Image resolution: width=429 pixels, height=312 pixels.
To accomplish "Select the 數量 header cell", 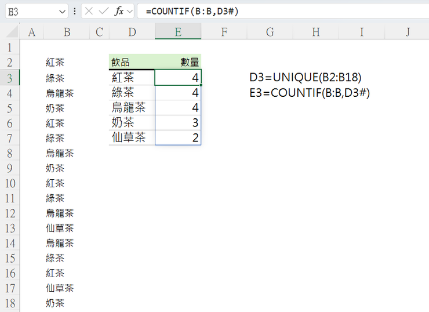I will pyautogui.click(x=178, y=62).
